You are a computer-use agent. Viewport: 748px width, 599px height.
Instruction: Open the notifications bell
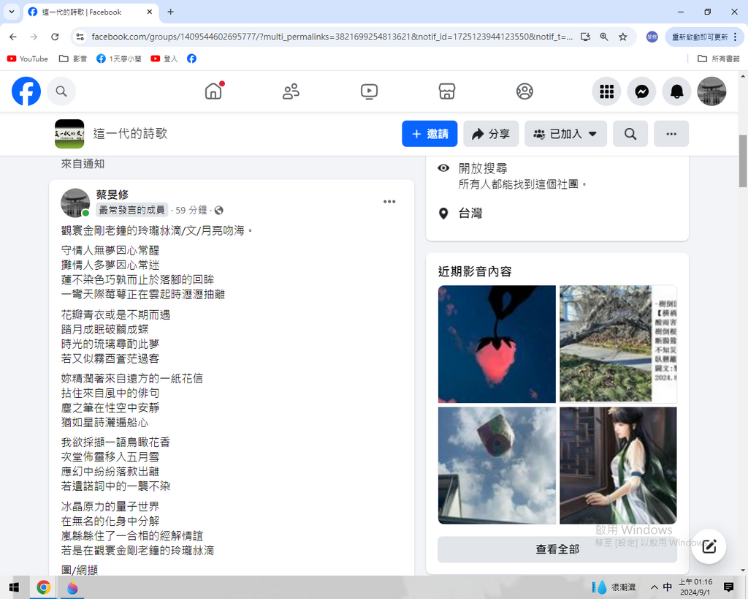point(677,91)
